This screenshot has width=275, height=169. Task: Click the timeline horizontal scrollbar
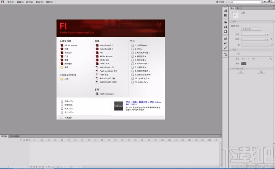pyautogui.click(x=151, y=167)
